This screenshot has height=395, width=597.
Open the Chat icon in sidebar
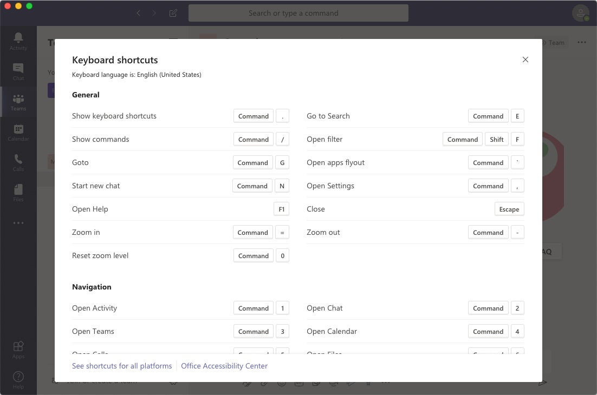(x=18, y=71)
